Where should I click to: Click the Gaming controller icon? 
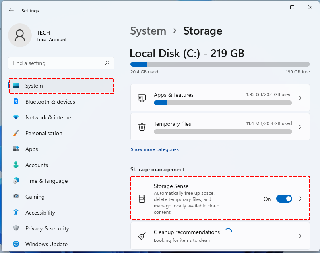pyautogui.click(x=16, y=197)
